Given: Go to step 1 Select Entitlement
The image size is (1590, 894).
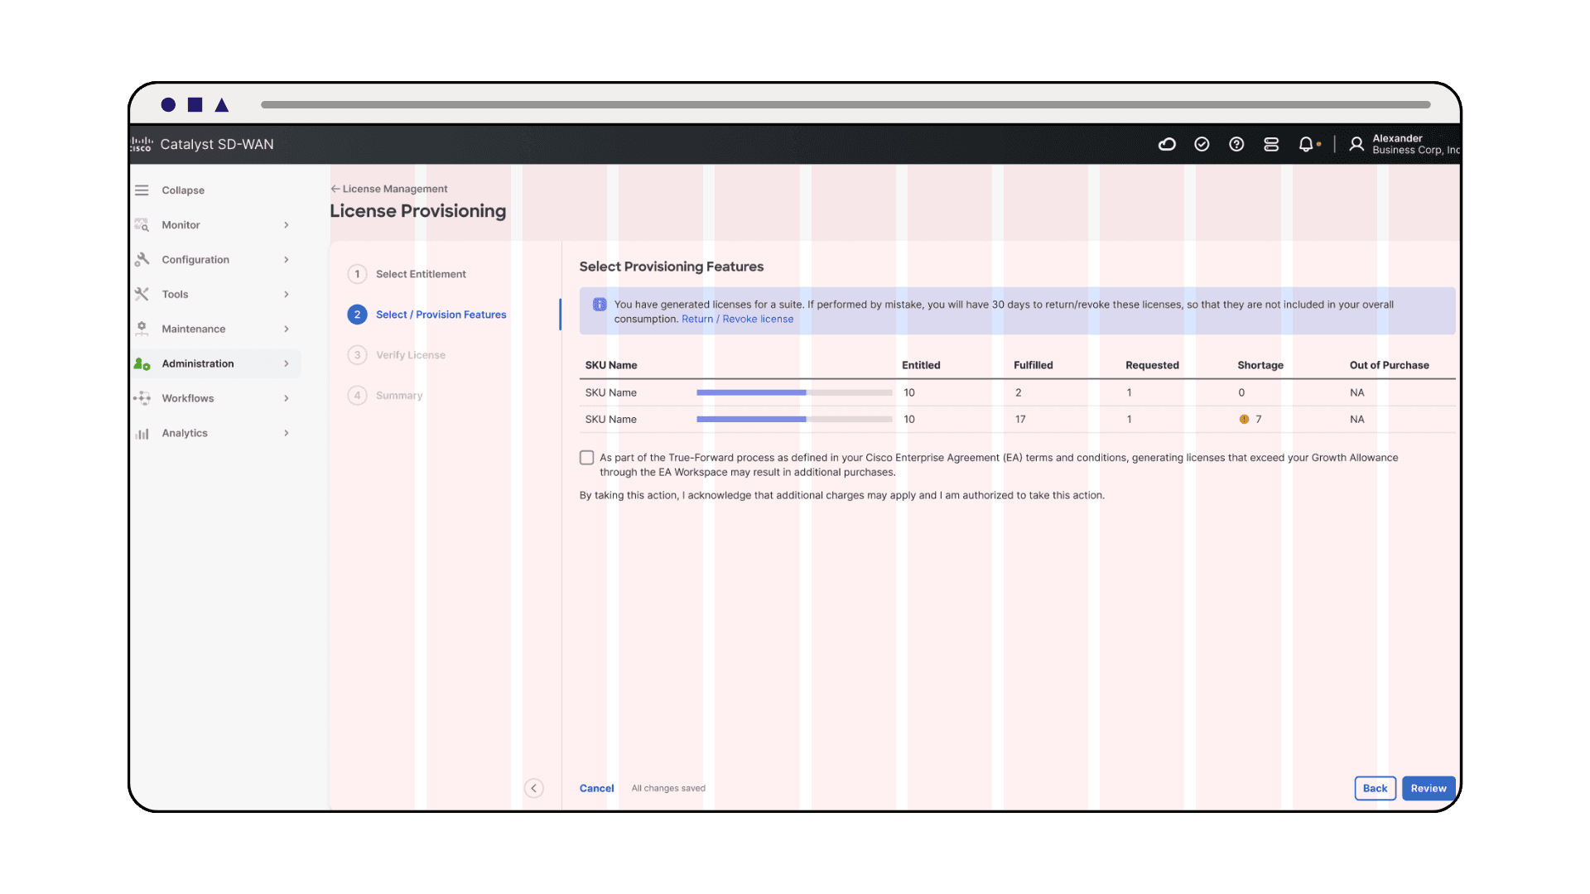Looking at the screenshot, I should tap(407, 274).
